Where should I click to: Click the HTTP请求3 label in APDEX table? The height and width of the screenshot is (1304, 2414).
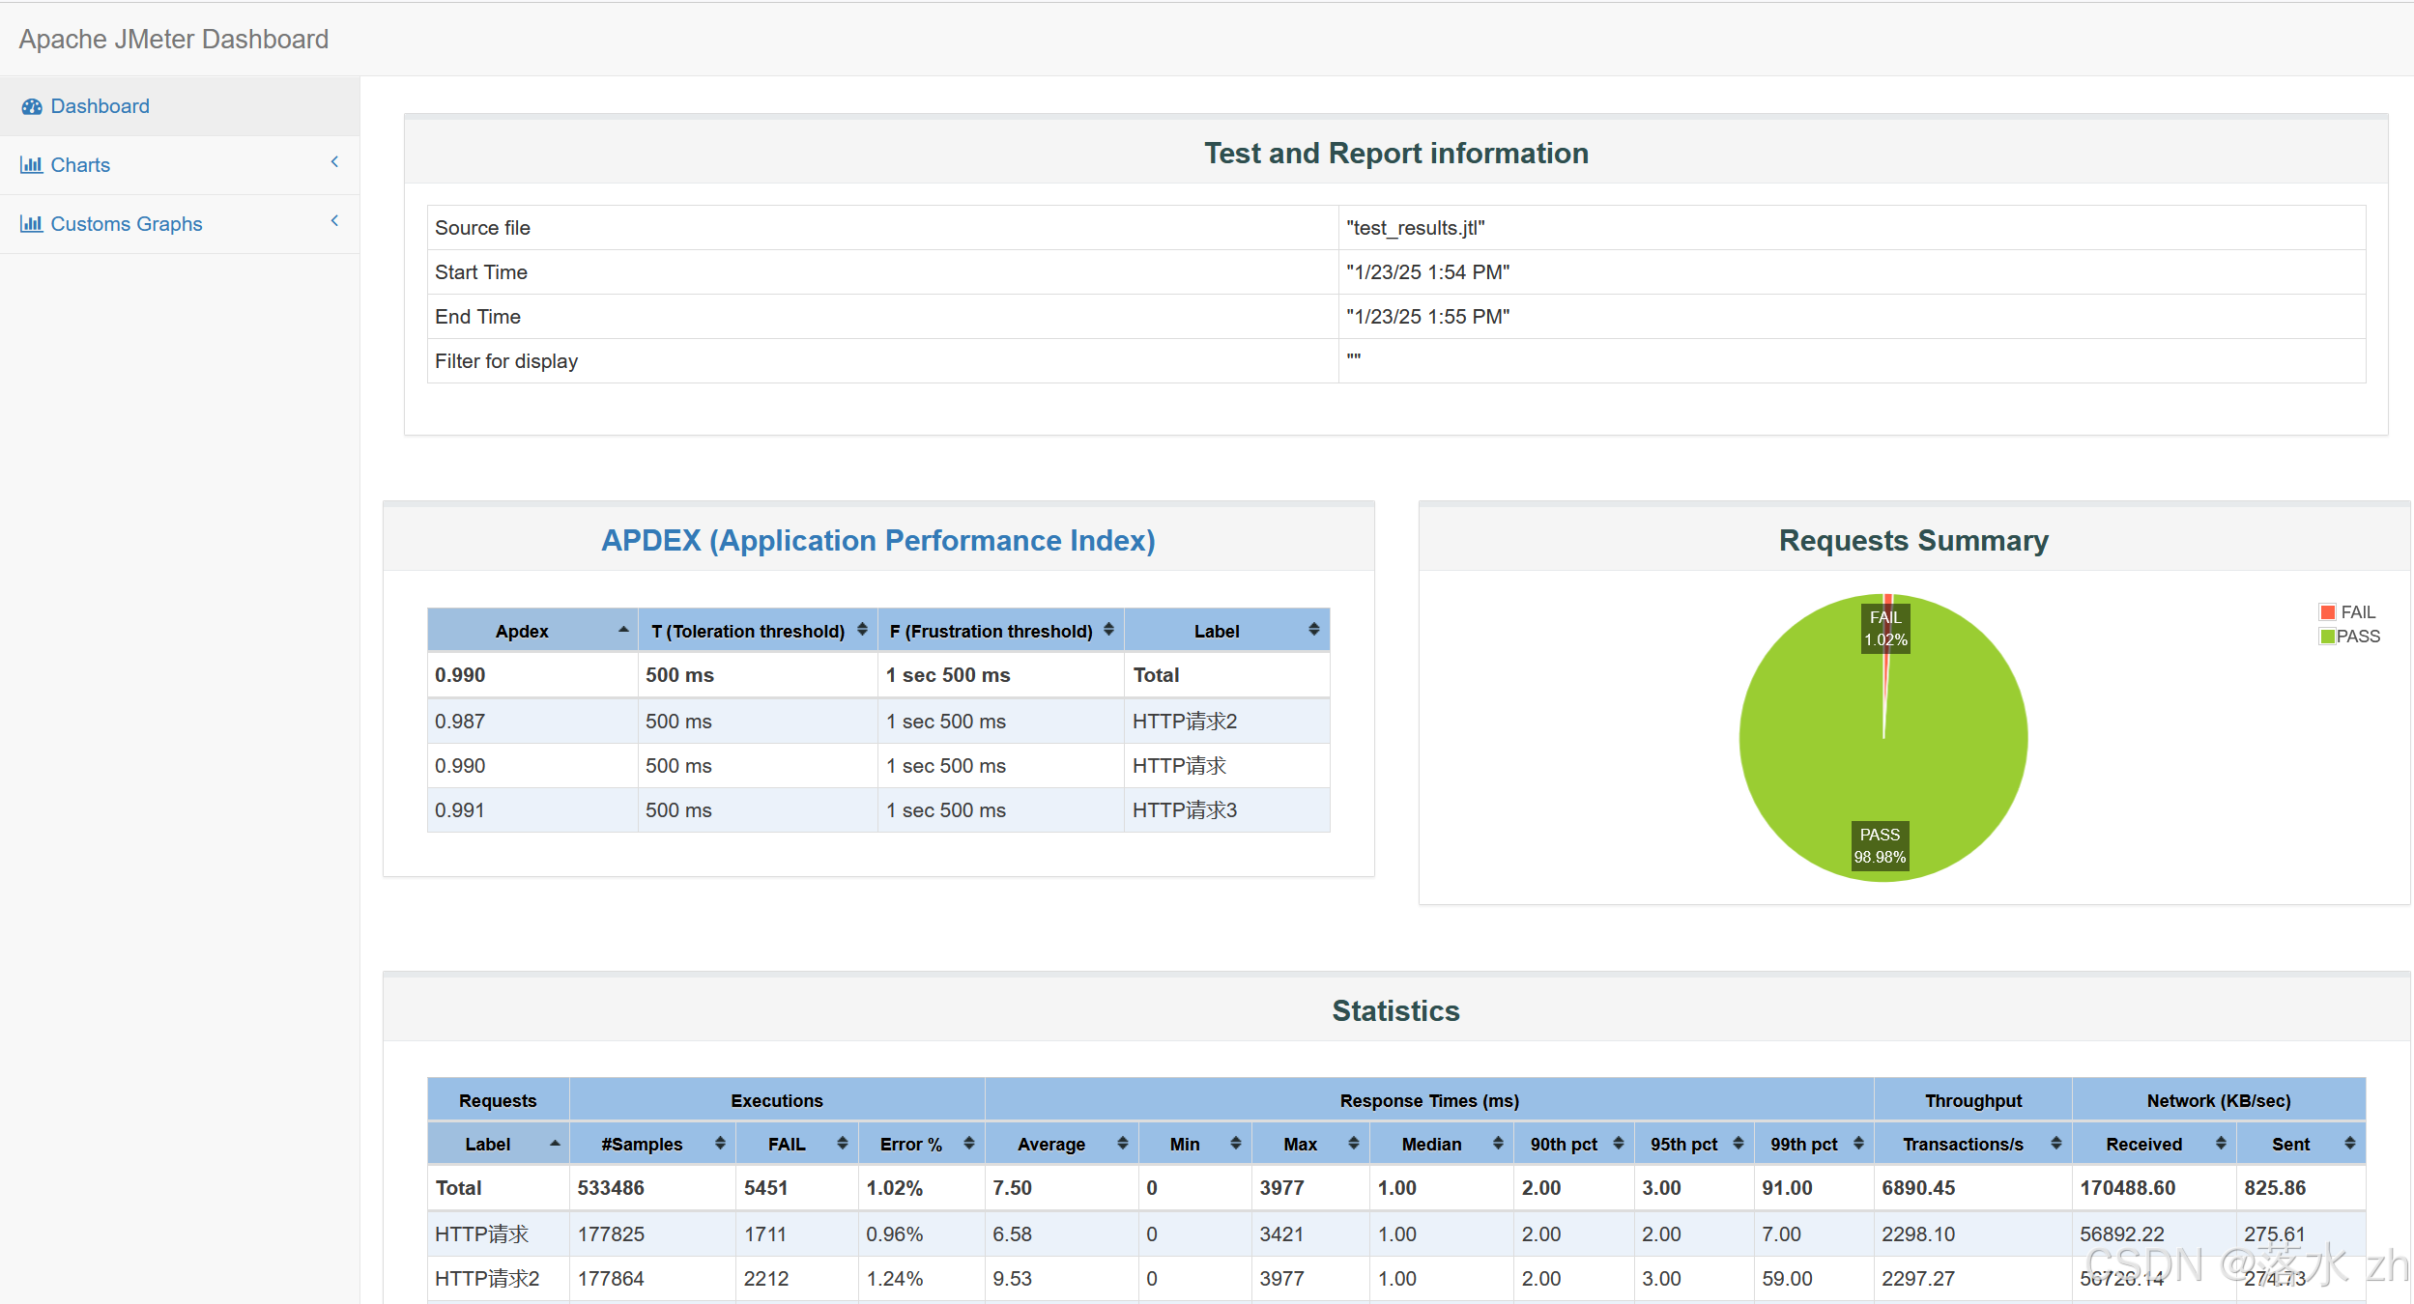coord(1184,810)
